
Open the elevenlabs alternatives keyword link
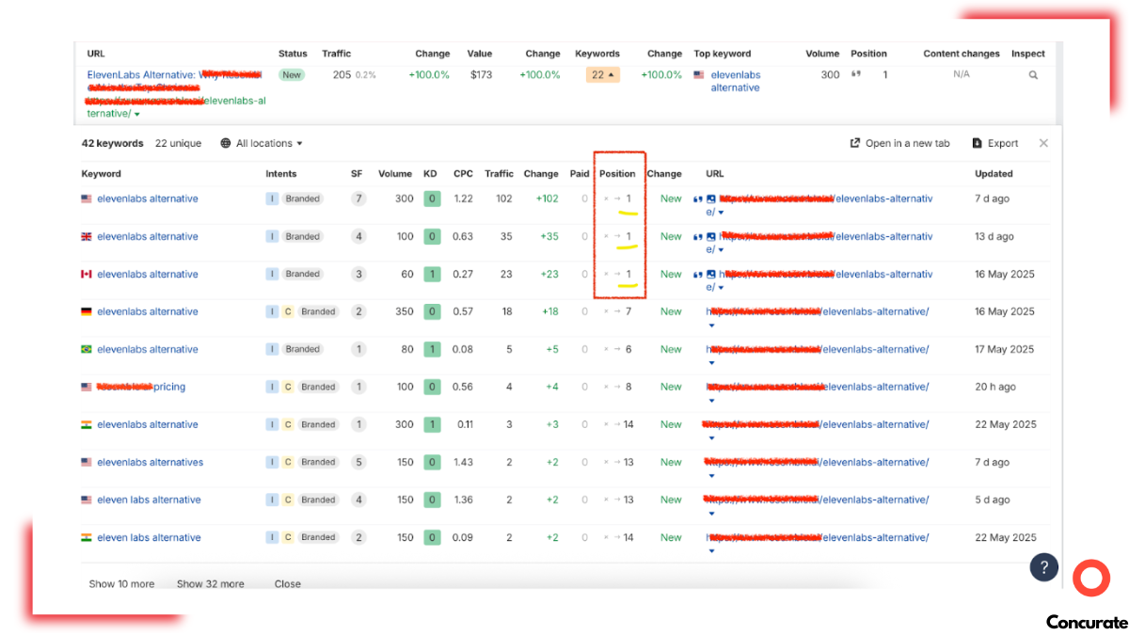(x=151, y=462)
